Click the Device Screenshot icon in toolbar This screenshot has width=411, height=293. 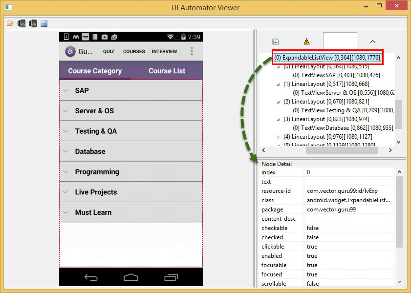coord(21,23)
